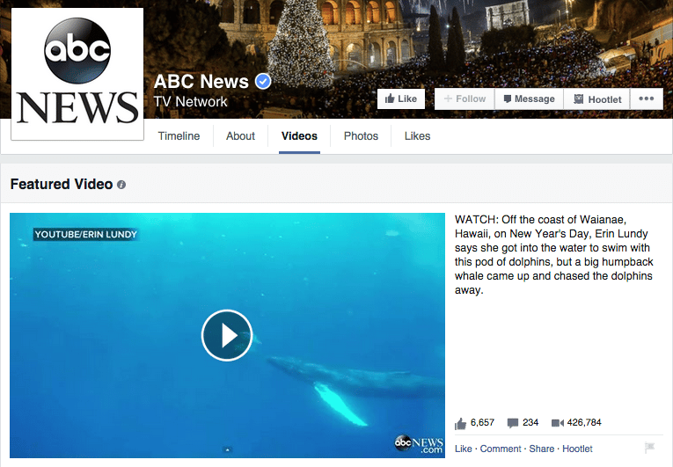The width and height of the screenshot is (673, 467).
Task: Click the Hootlet button on cover
Action: coord(597,99)
